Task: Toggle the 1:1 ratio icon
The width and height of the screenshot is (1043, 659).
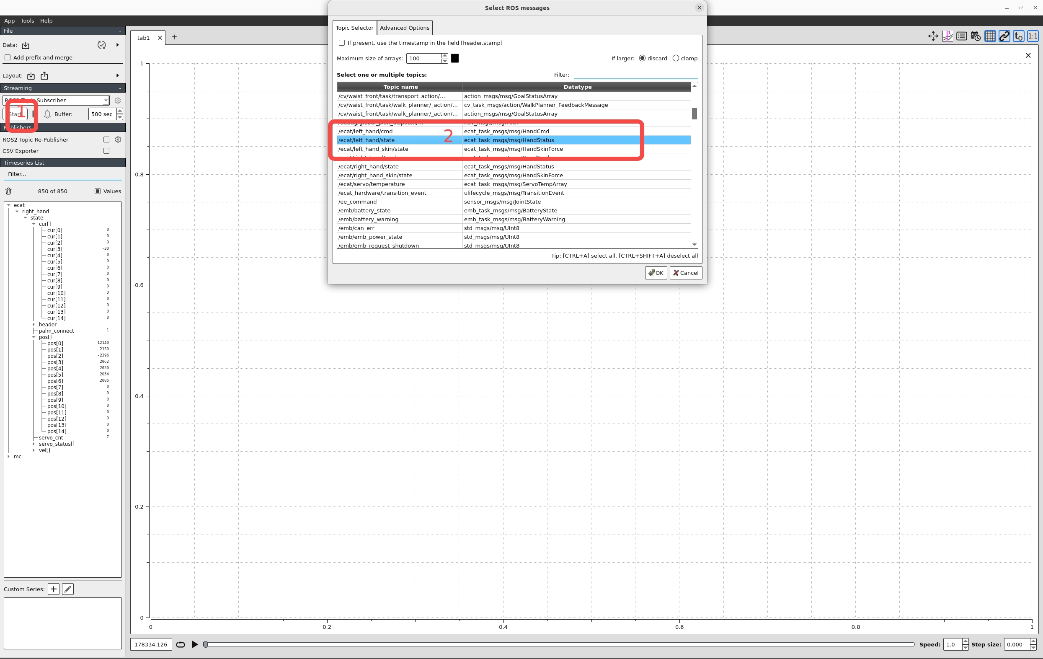Action: pyautogui.click(x=1033, y=36)
